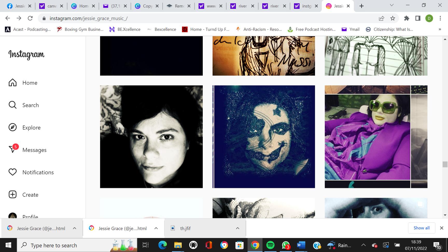448x252 pixels.
Task: Bookmark this page with the star
Action: click(x=393, y=18)
